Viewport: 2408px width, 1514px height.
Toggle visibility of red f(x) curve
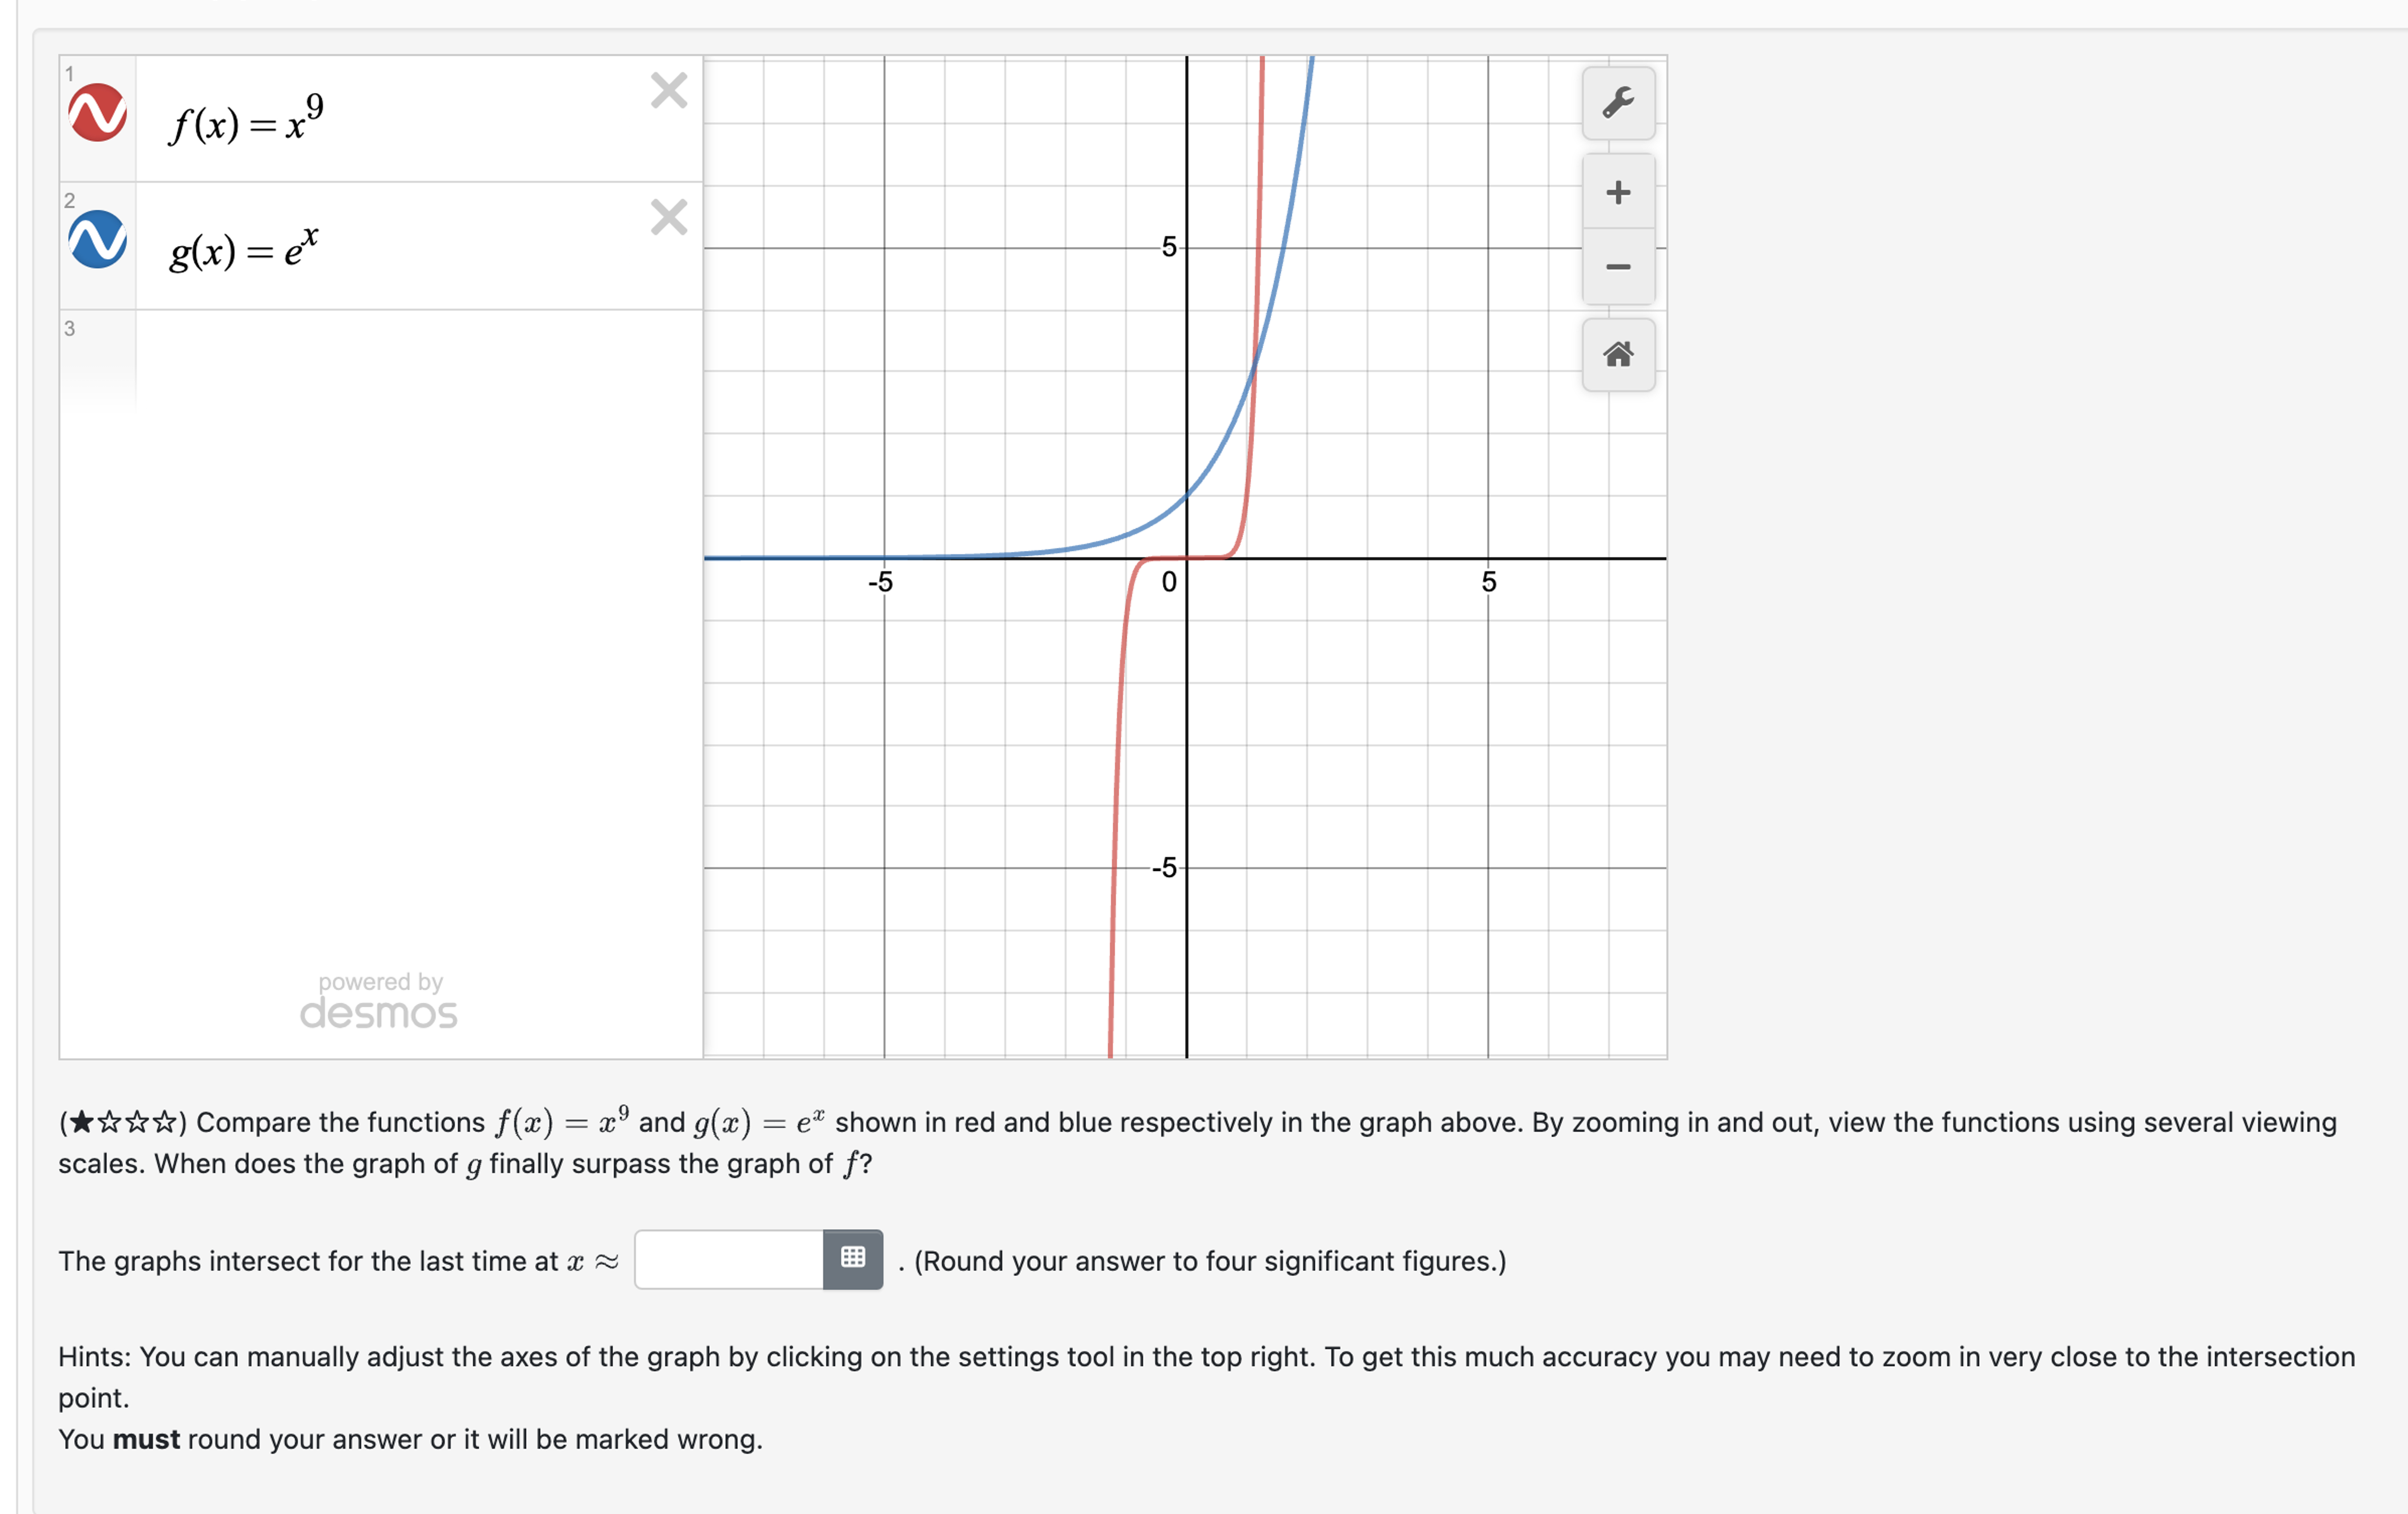click(98, 112)
